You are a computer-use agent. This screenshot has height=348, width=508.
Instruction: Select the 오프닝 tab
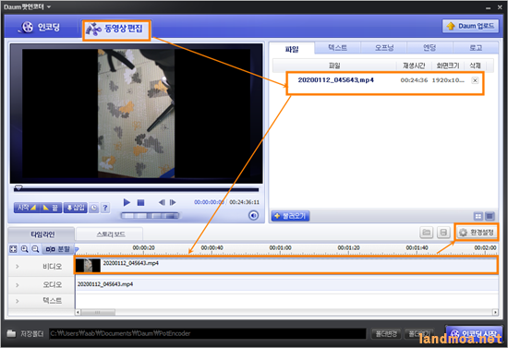point(384,48)
